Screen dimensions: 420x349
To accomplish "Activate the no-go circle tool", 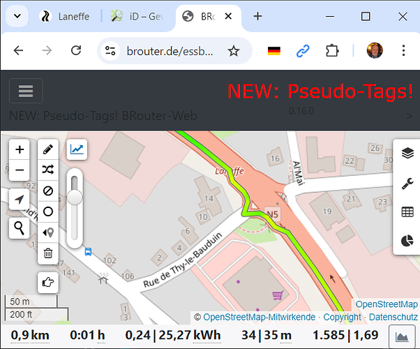I will click(x=48, y=211).
